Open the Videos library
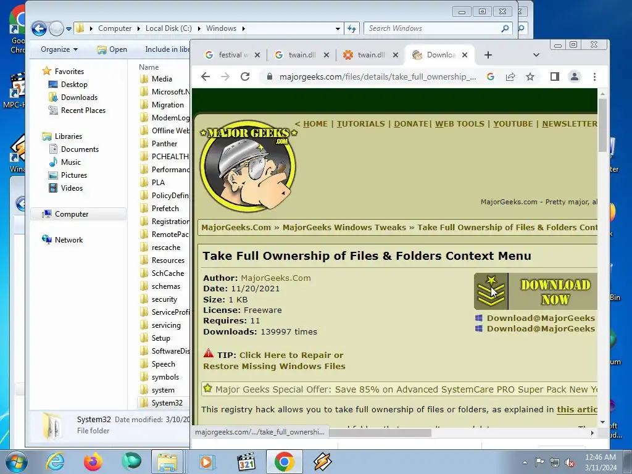This screenshot has height=474, width=632. pos(72,188)
